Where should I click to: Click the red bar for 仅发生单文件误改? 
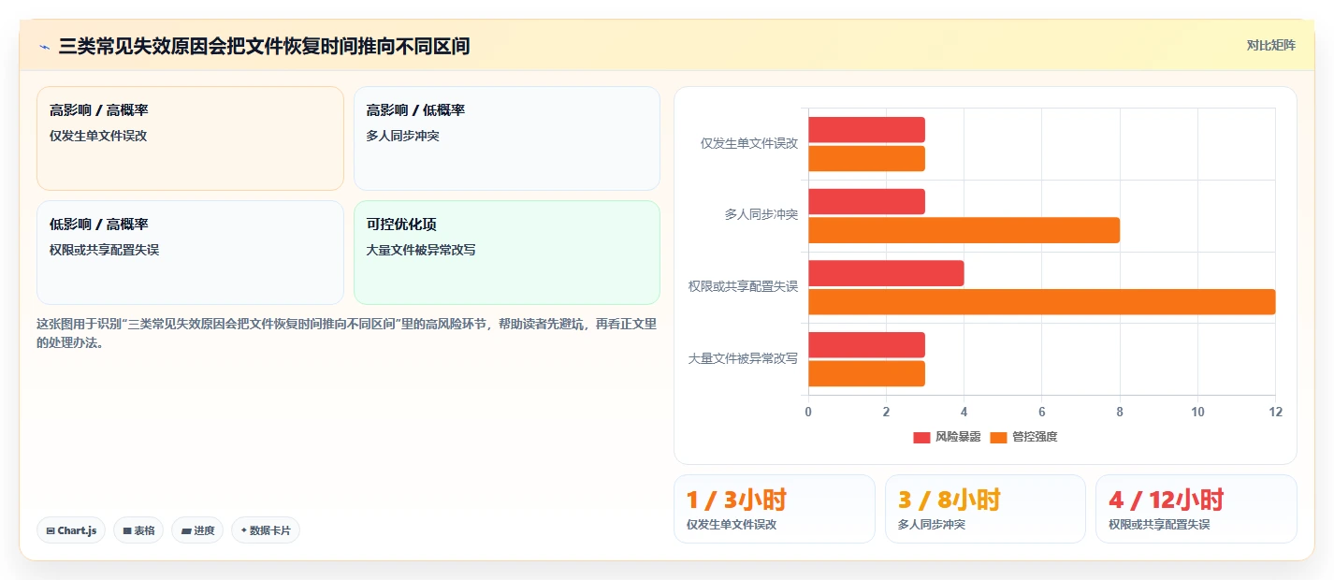point(866,130)
